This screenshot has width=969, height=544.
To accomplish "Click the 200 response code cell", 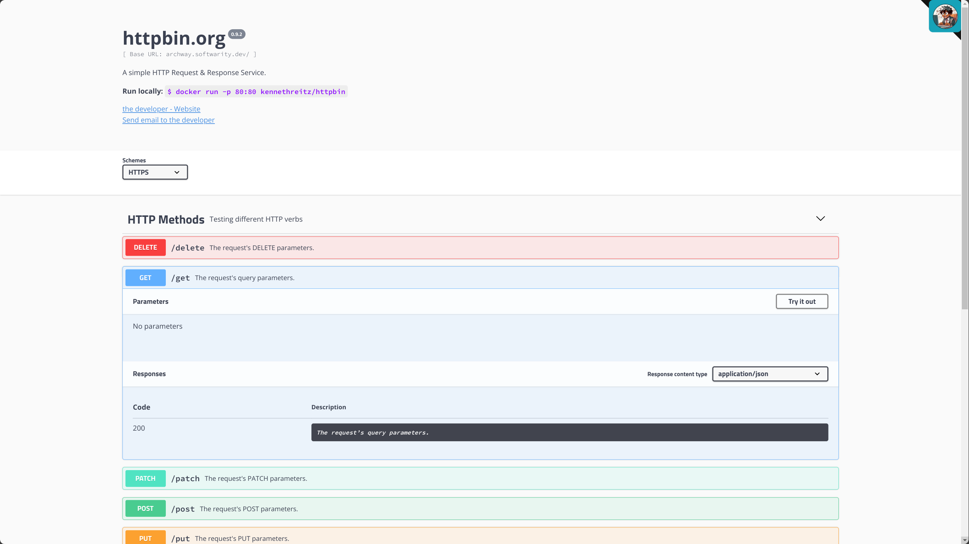I will pos(138,428).
